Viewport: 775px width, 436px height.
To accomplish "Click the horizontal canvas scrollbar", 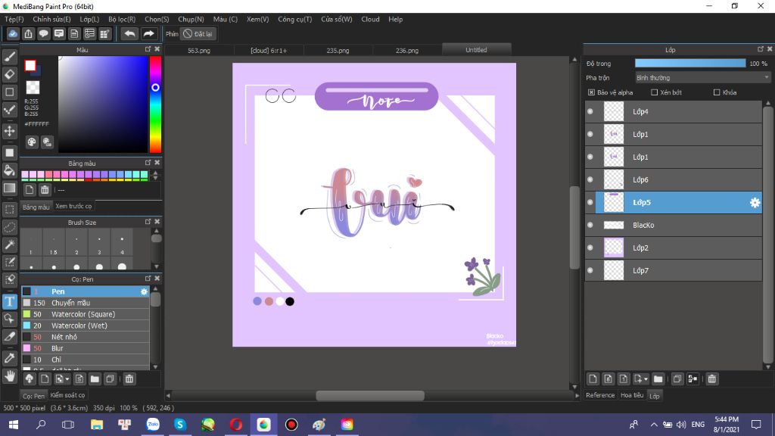I will (369, 395).
